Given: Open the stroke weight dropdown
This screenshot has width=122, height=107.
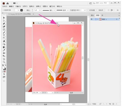Looking at the screenshot, I should pyautogui.click(x=40, y=10).
